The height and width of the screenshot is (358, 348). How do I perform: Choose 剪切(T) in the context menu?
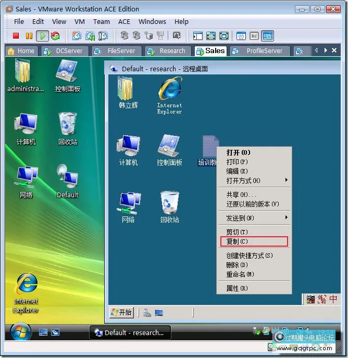[x=254, y=232]
